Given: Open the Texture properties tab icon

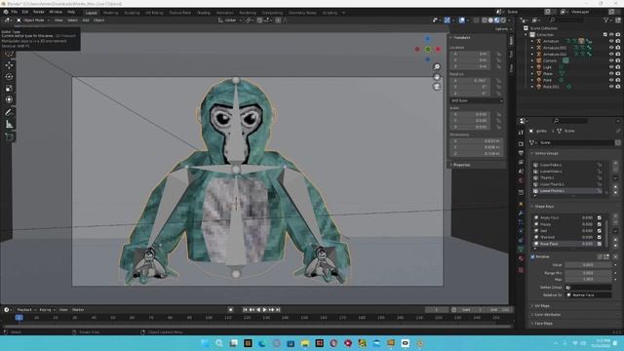Looking at the screenshot, I should tap(521, 270).
